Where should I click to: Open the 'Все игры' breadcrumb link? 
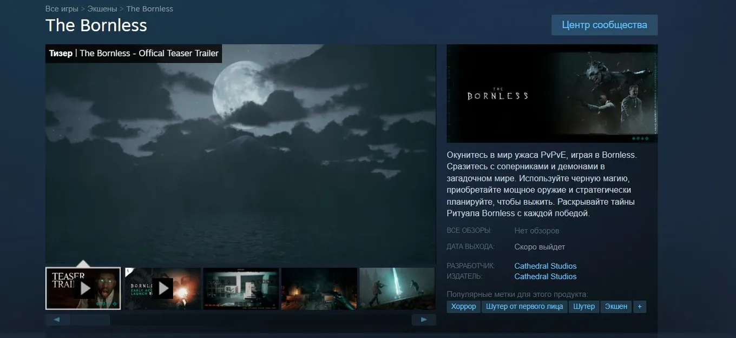click(62, 9)
